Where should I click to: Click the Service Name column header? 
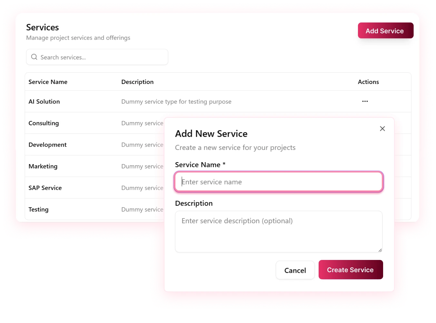48,82
